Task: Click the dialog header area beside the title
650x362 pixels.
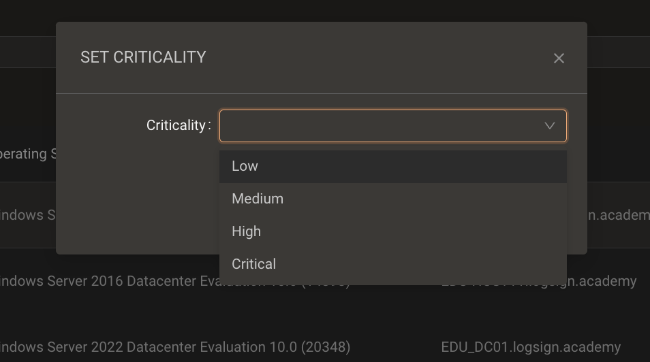Action: click(373, 58)
